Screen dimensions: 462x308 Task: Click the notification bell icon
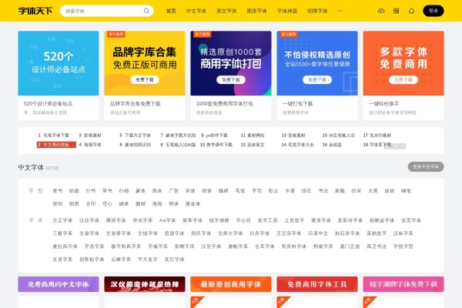click(x=411, y=12)
